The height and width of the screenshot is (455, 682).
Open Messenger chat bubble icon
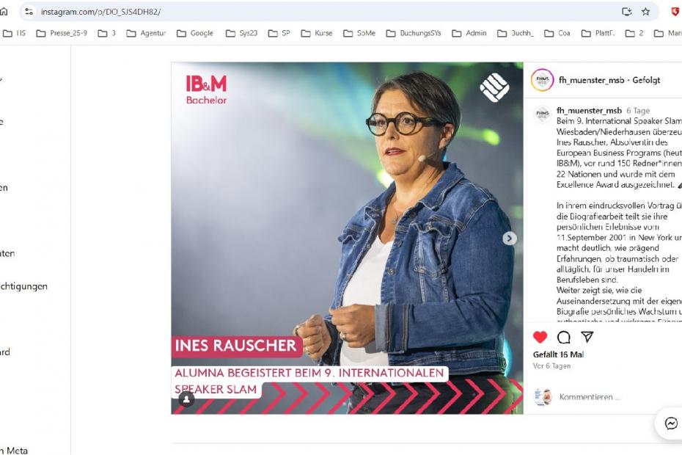click(x=671, y=423)
